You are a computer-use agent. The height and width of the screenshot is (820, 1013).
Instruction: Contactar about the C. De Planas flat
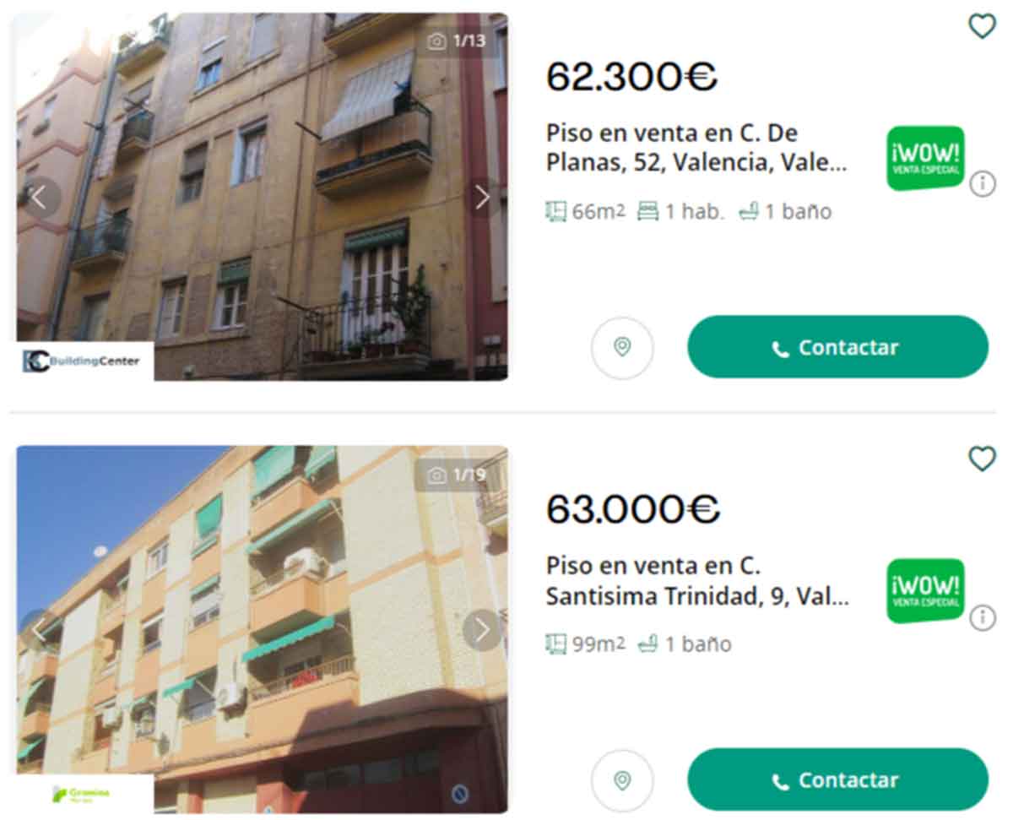[837, 347]
